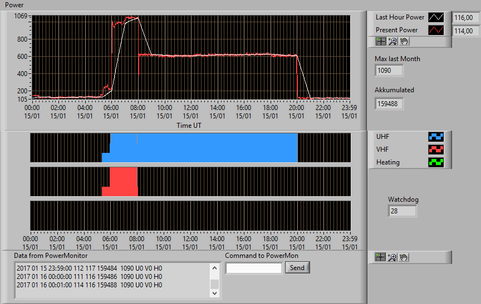Send the command to PowerMon
Screen dimensions: 481x304
coord(297,267)
